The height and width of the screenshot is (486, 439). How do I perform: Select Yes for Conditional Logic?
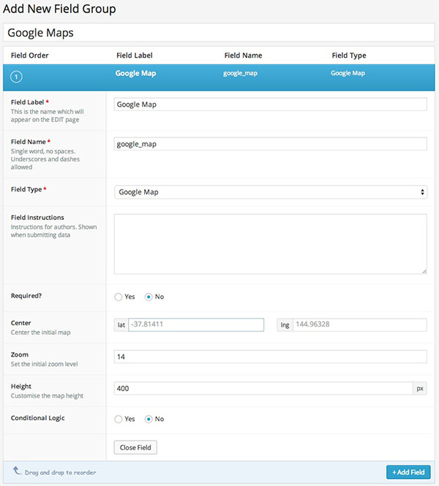119,419
